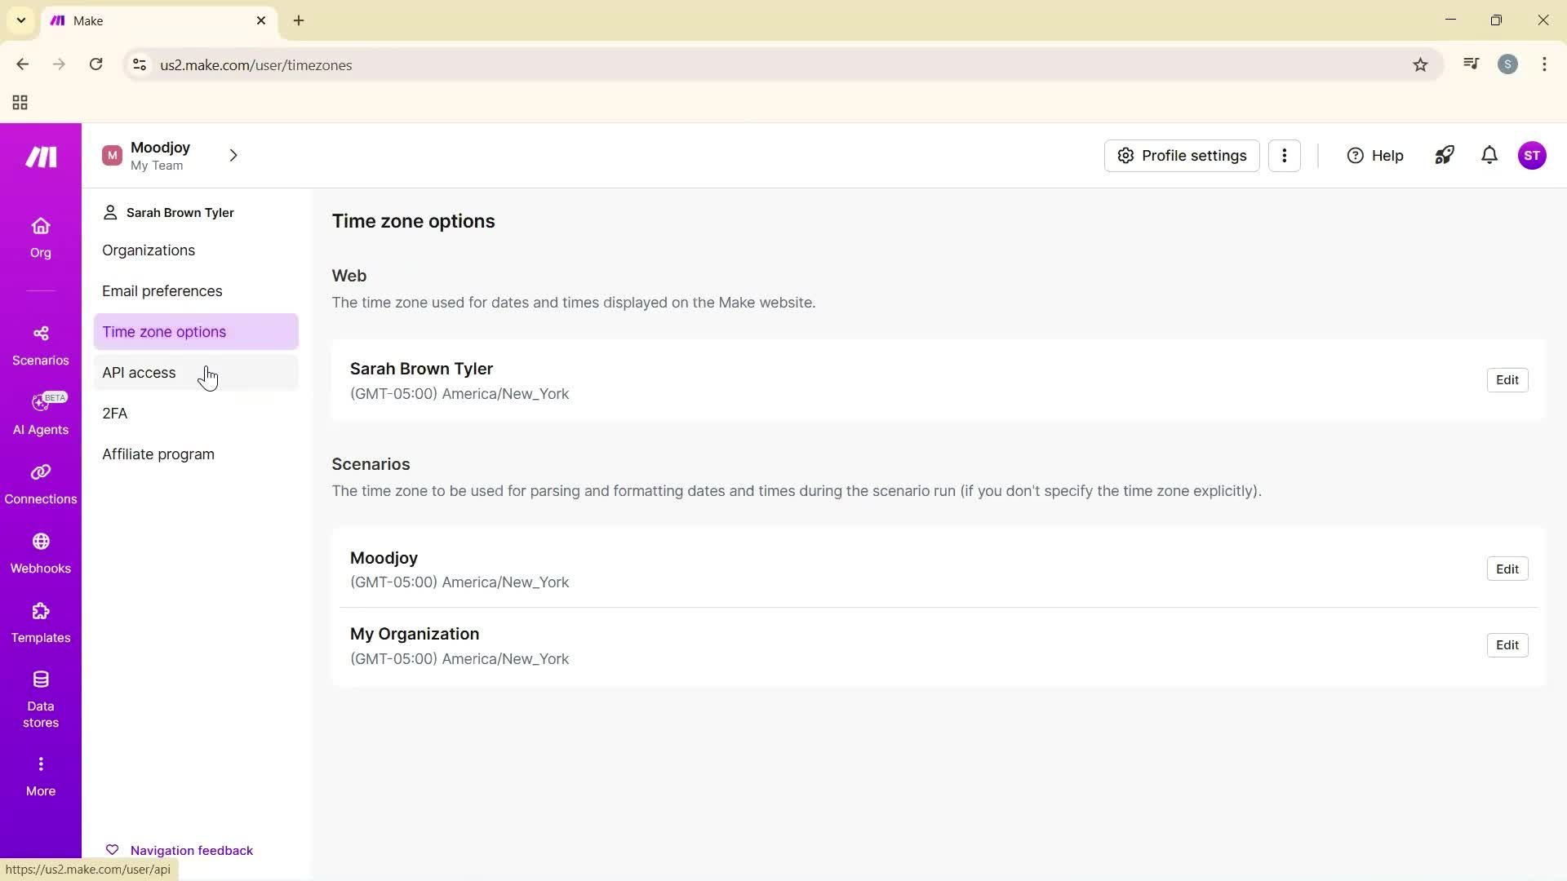Image resolution: width=1567 pixels, height=881 pixels.
Task: Open Help from the top bar
Action: (x=1374, y=155)
